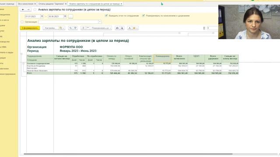Print the report with printer icon
Image resolution: width=280 pixels, height=157 pixels.
[x=117, y=28]
